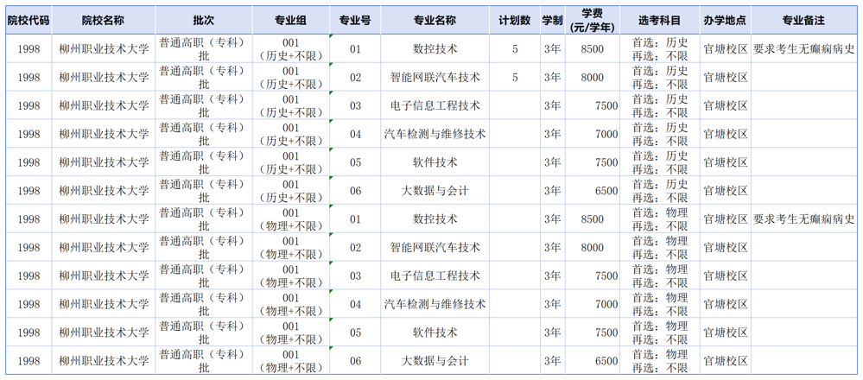Select the 选考科目 column header
The width and height of the screenshot is (863, 380).
(x=660, y=19)
